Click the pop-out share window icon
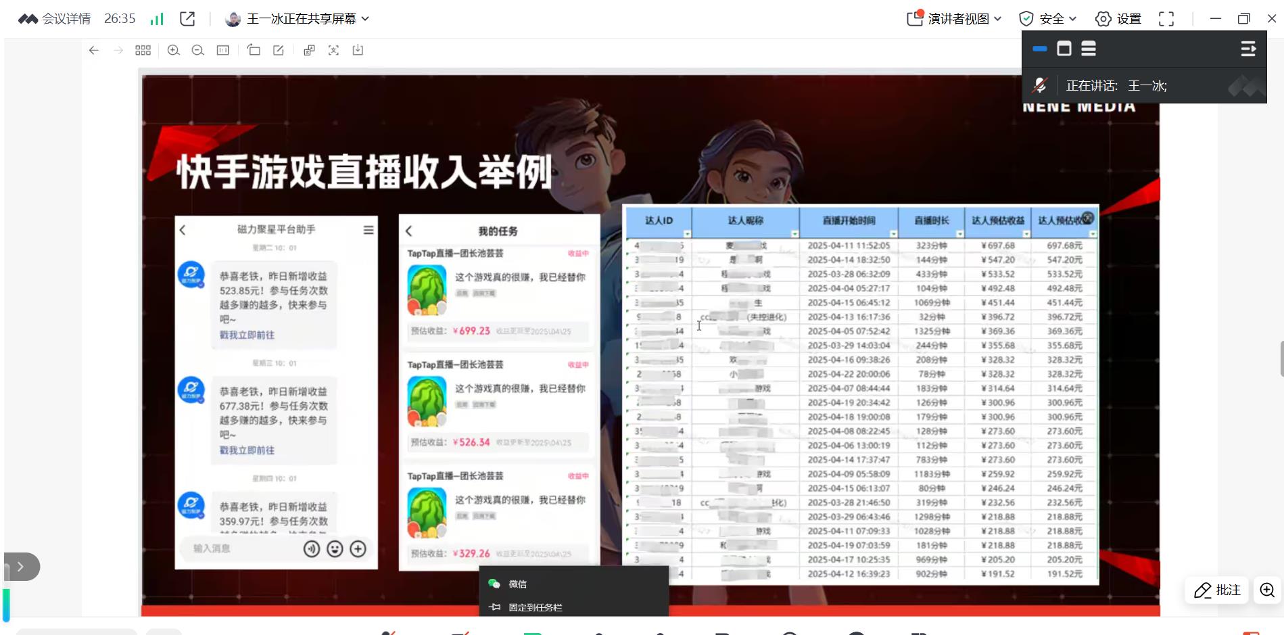Screen dimensions: 1284x635 [x=188, y=19]
